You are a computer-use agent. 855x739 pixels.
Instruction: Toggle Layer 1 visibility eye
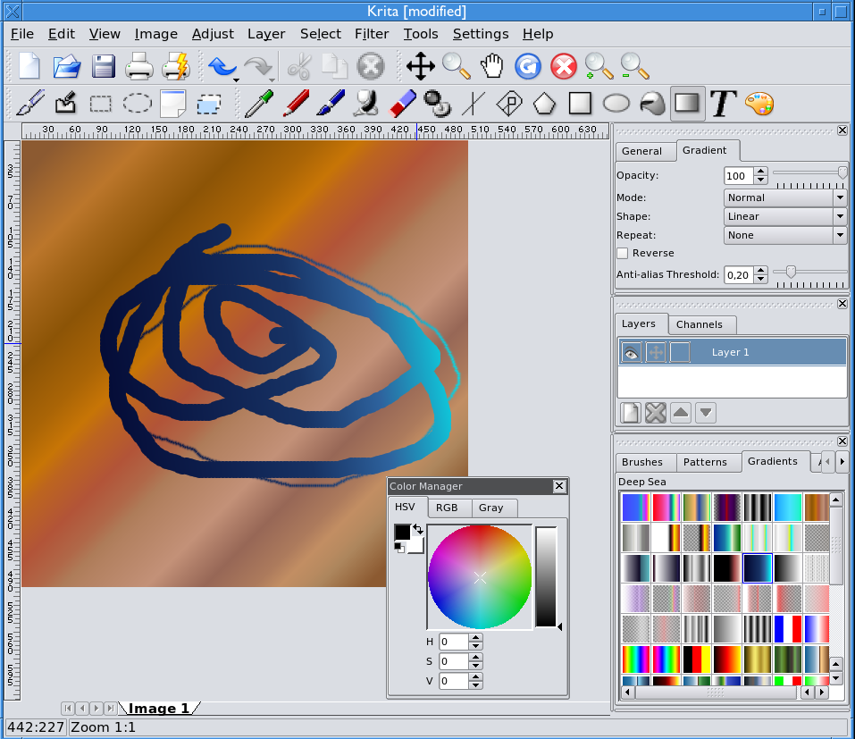632,352
